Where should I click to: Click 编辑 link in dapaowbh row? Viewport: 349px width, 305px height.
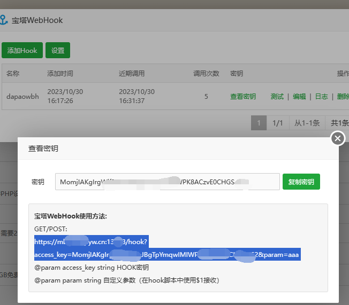[299, 96]
